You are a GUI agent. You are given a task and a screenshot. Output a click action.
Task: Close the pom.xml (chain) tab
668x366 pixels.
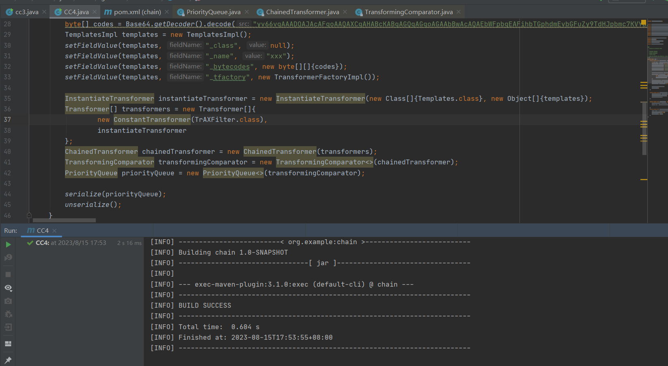point(167,12)
